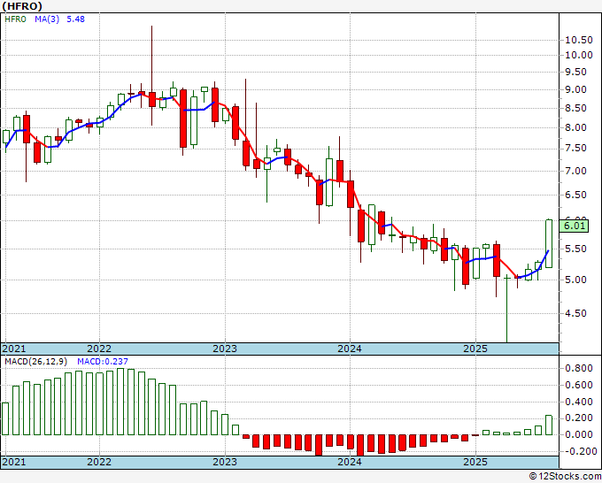Select the green HFRO legend label
The width and height of the screenshot is (602, 483).
coord(15,19)
